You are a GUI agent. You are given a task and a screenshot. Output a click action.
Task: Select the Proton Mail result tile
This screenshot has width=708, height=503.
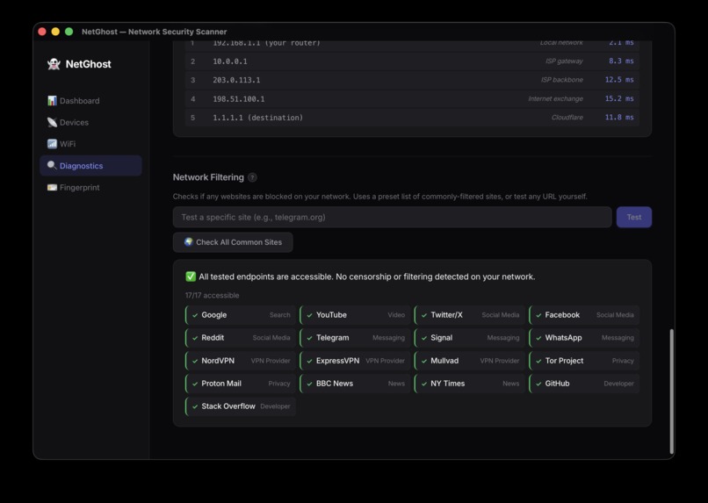241,384
